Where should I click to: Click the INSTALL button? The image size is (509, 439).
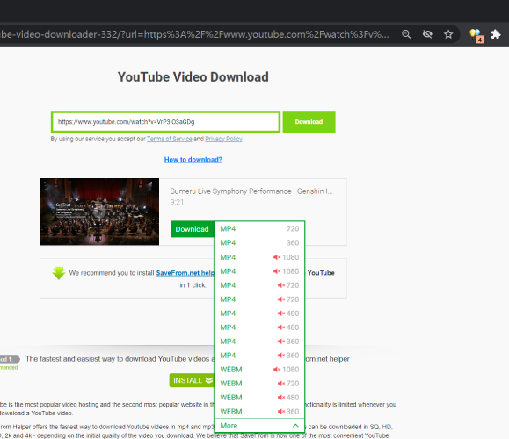click(192, 380)
